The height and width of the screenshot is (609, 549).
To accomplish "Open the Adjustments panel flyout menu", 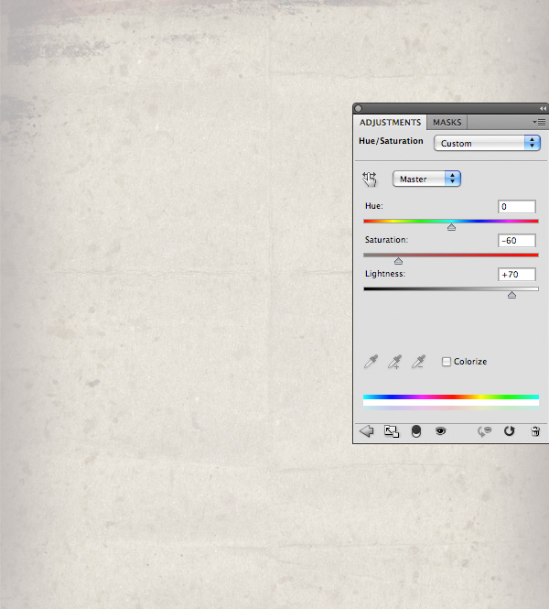I will pos(539,123).
